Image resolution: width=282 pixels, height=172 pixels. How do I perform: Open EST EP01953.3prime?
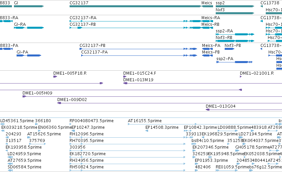[x=211, y=160]
